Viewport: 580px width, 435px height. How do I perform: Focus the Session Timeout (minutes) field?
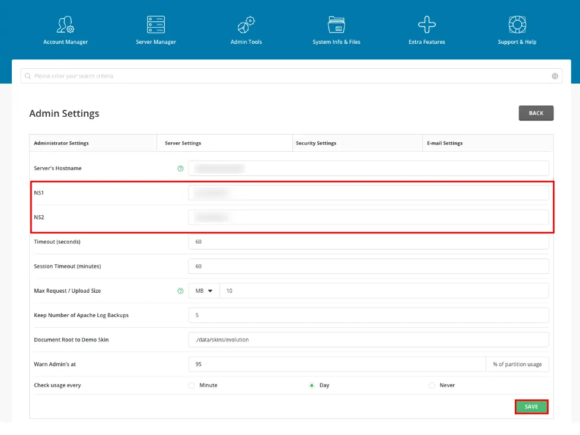point(368,266)
